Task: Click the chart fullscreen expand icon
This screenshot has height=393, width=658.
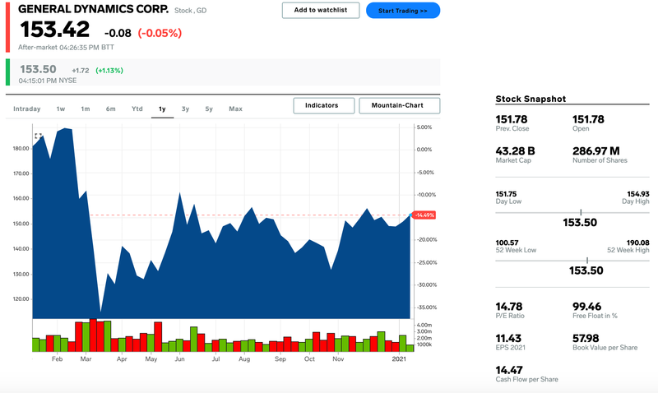Action: pyautogui.click(x=38, y=136)
